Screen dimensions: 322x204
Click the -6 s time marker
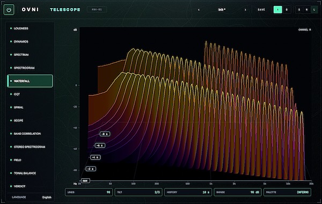[x=100, y=145]
